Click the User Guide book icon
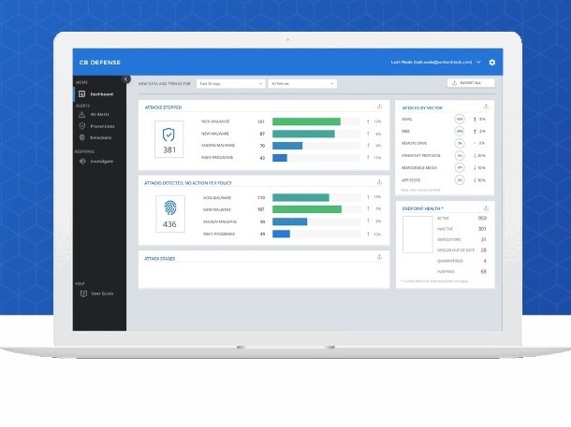Image resolution: width=571 pixels, height=427 pixels. [83, 293]
